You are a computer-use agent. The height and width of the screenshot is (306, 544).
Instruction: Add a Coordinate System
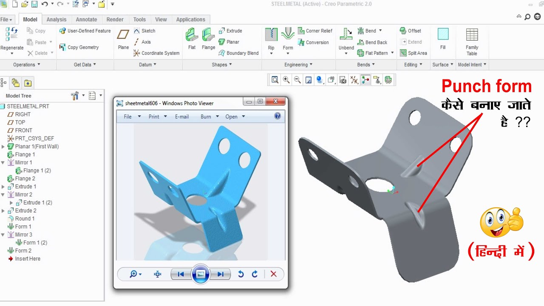156,53
